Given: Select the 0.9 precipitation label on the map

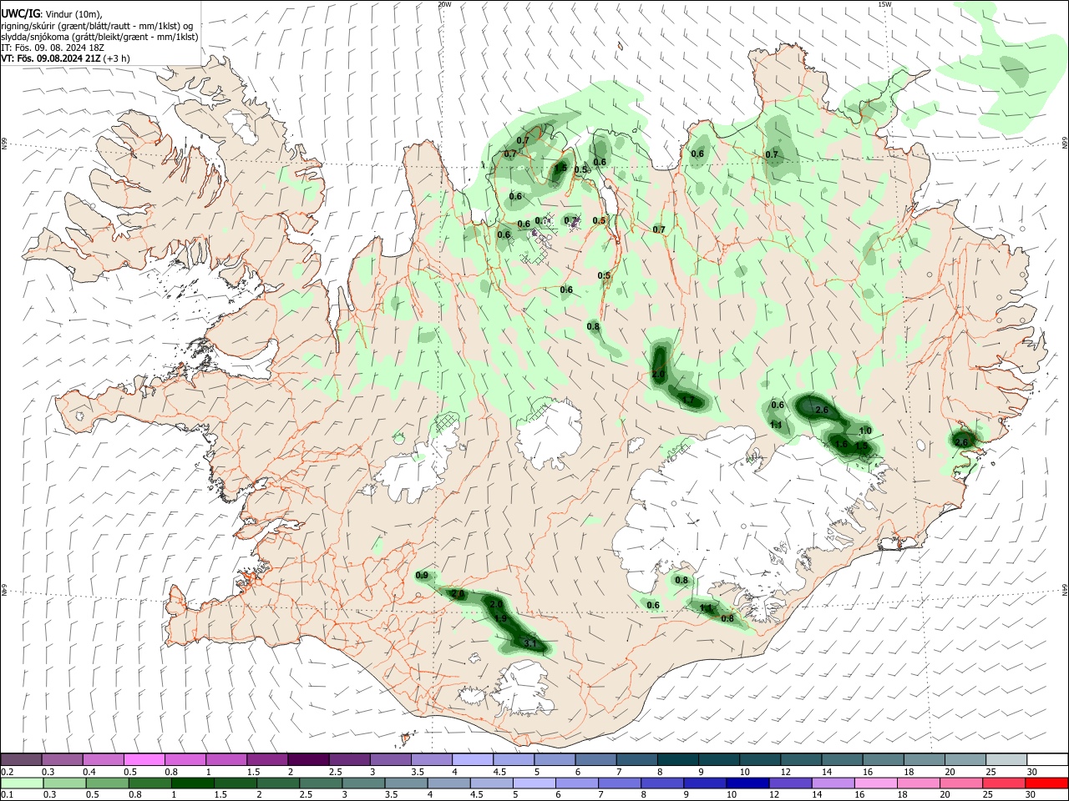Looking at the screenshot, I should [x=422, y=576].
